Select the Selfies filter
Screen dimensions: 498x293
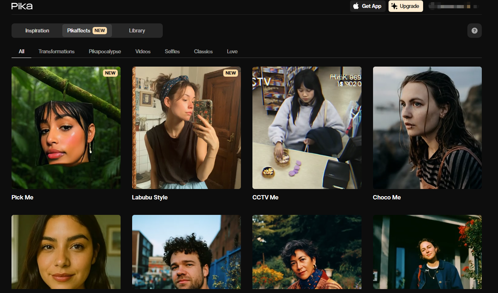172,51
